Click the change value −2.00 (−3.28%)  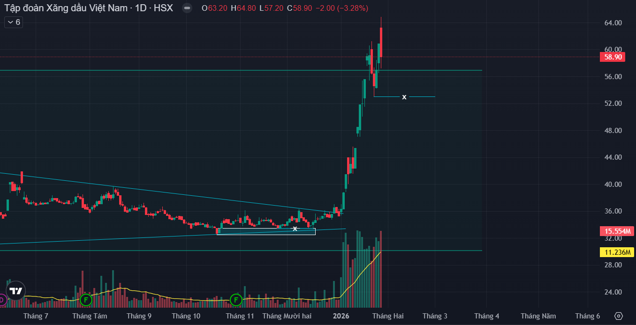(342, 8)
